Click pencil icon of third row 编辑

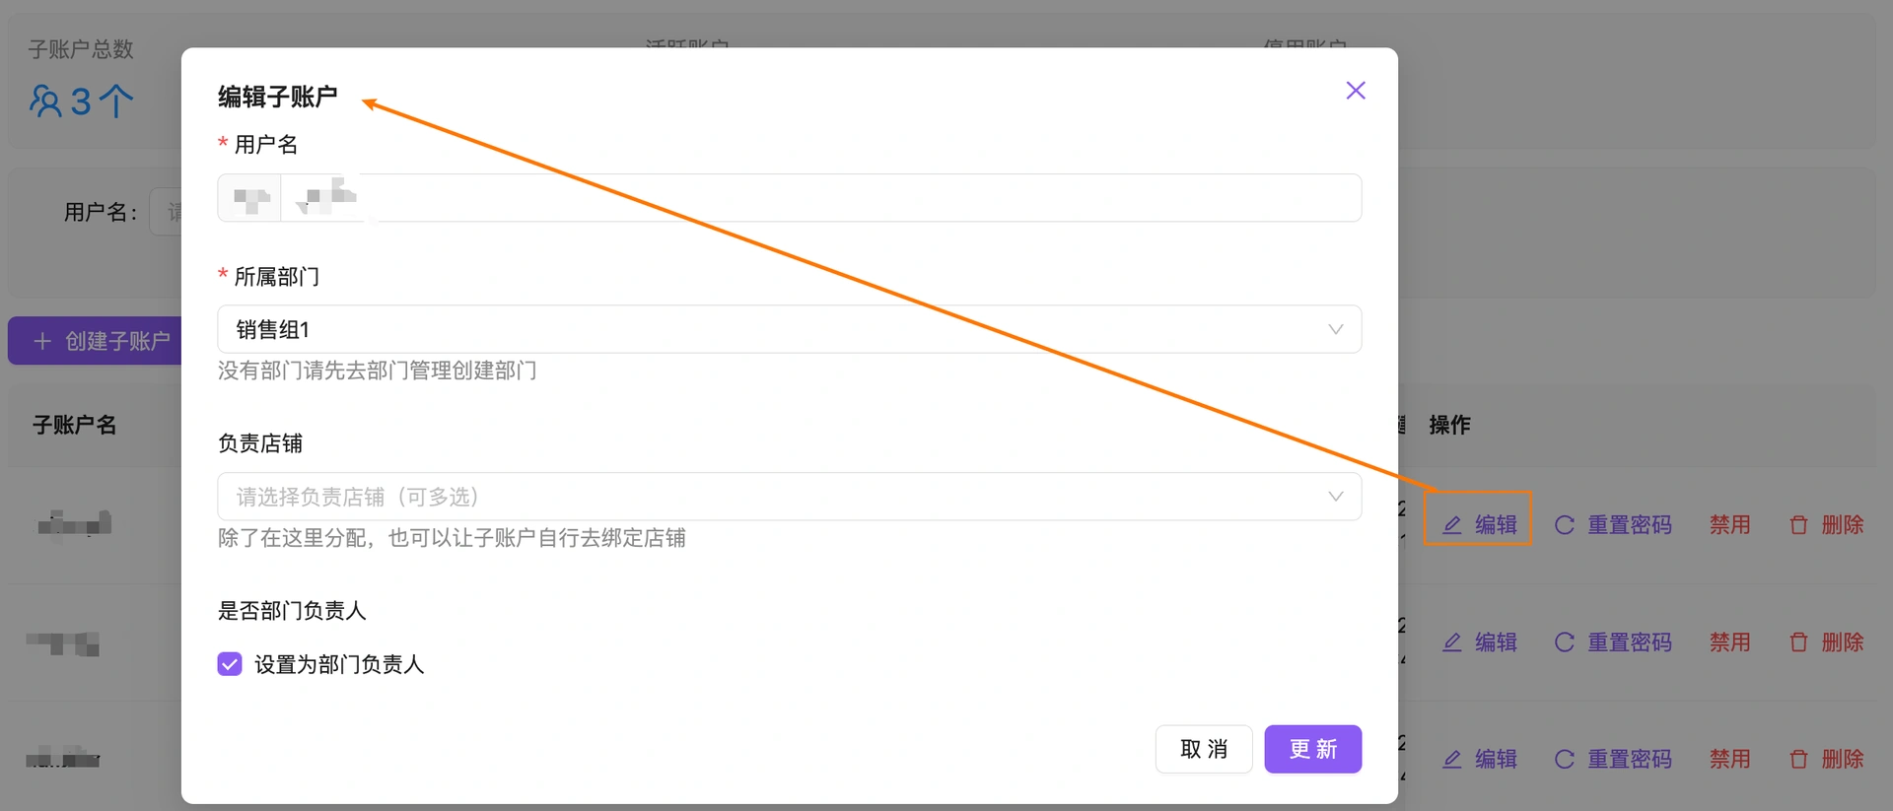click(x=1452, y=760)
